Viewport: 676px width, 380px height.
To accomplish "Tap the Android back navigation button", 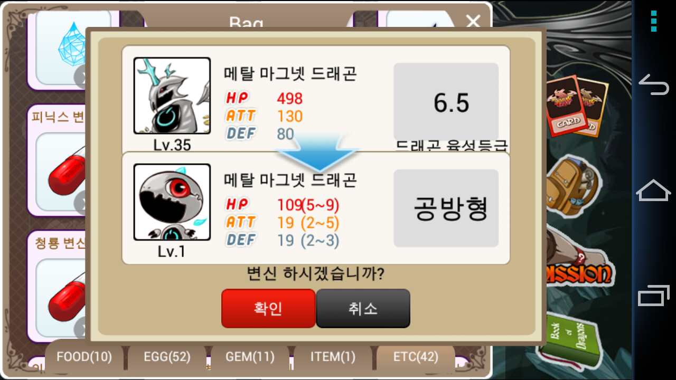I will [x=654, y=84].
